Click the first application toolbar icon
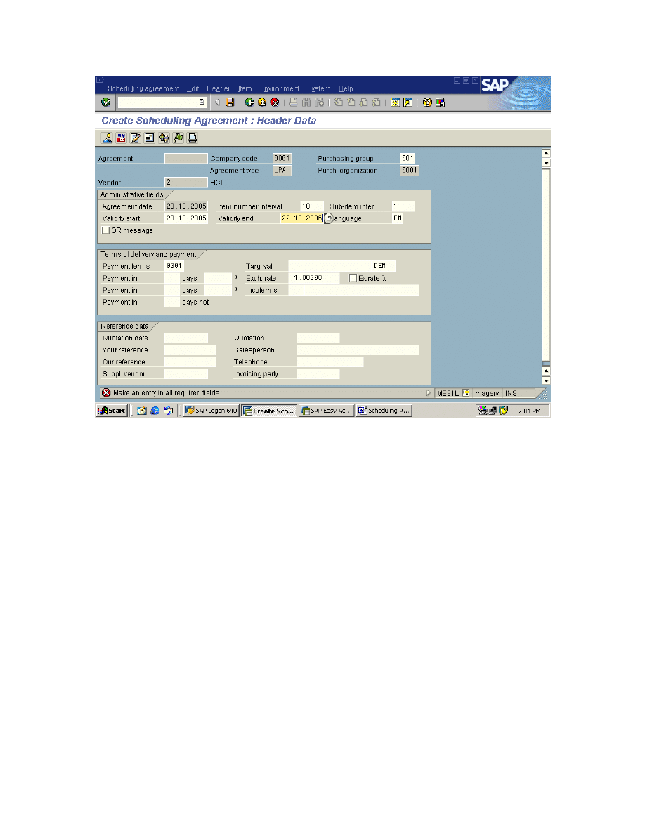Image resolution: width=645 pixels, height=834 pixels. tap(107, 138)
